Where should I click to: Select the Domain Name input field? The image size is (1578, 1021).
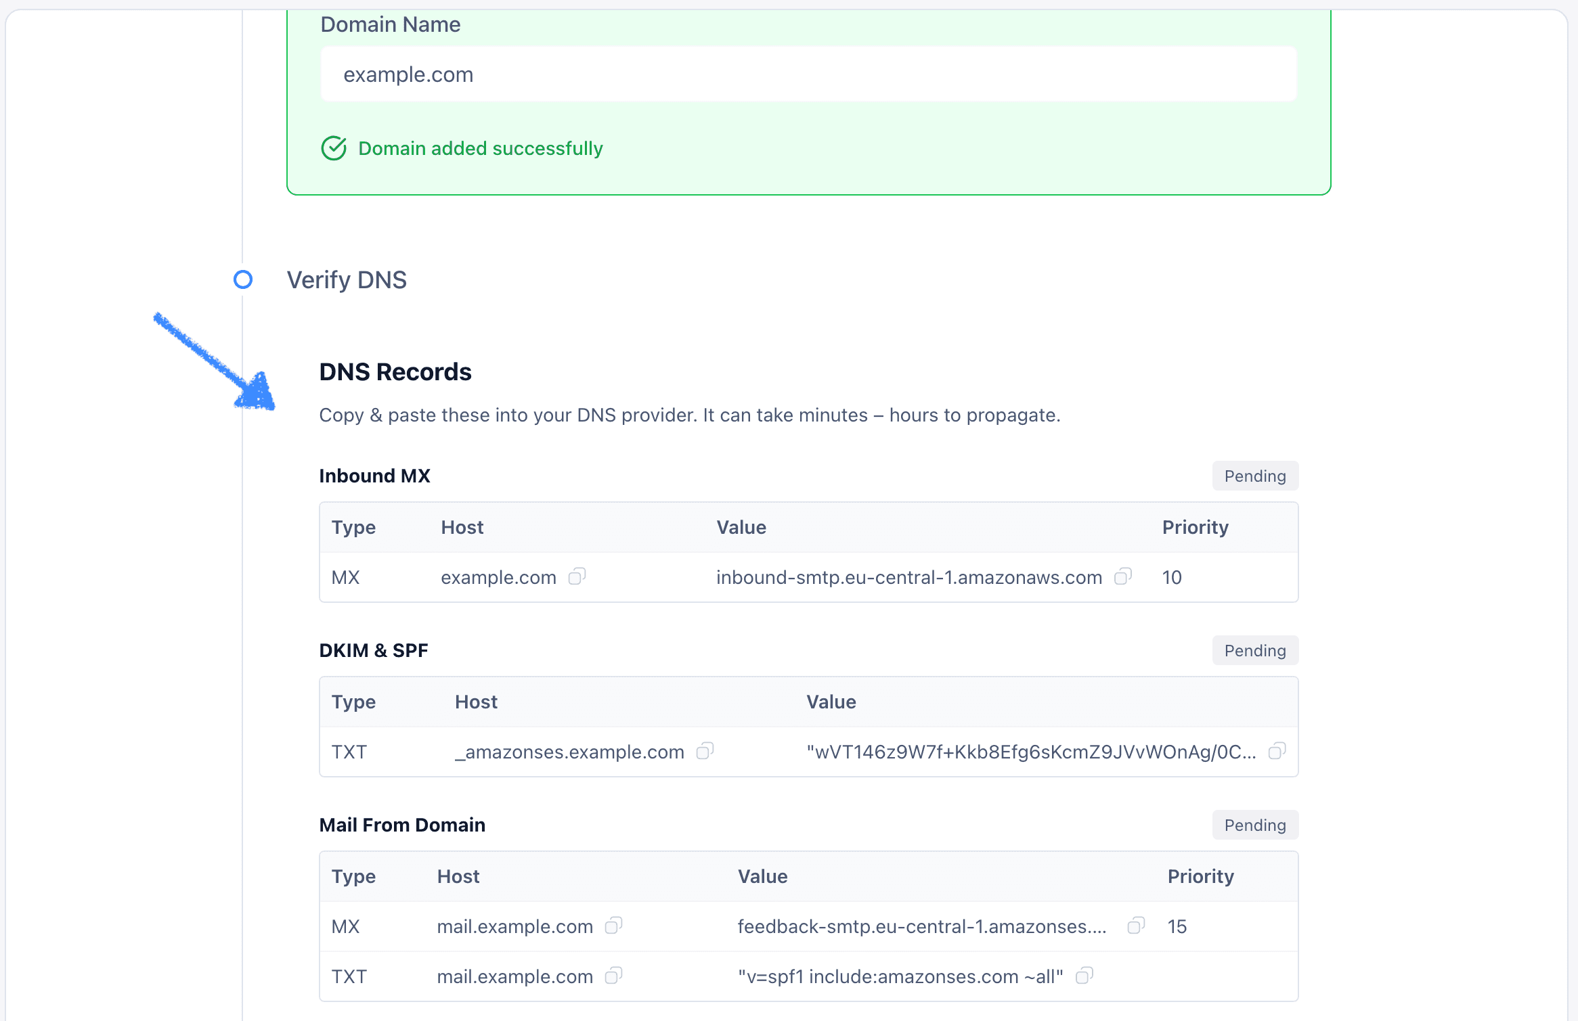[808, 74]
